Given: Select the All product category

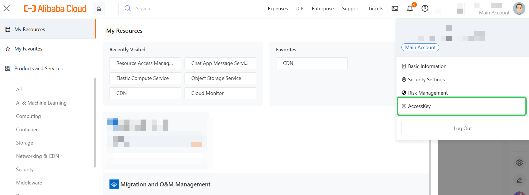Looking at the screenshot, I should [19, 89].
